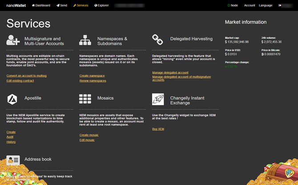Image resolution: width=298 pixels, height=185 pixels.
Task: Click the Namespaces & Subdomains heading
Action: click(113, 41)
